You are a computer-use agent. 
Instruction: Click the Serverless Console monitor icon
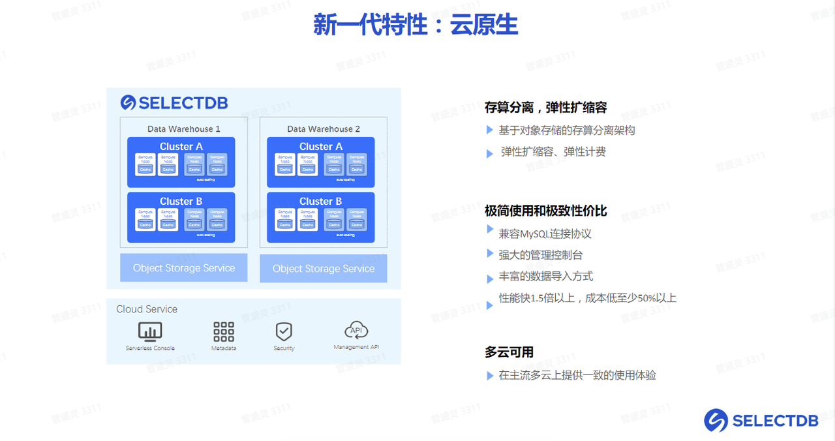pos(150,331)
